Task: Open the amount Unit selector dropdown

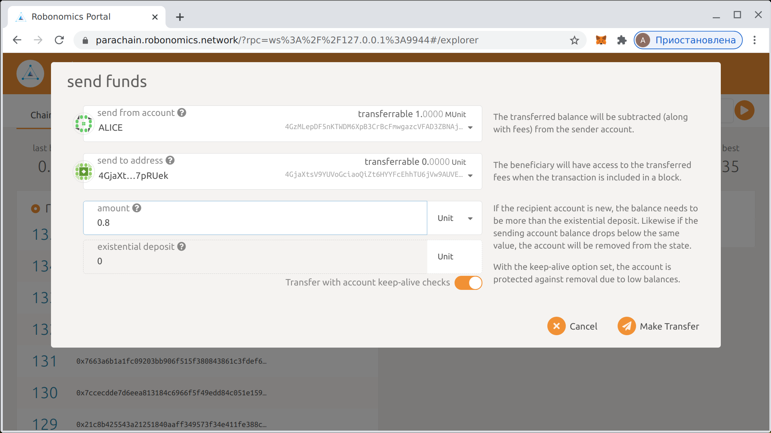Action: pos(455,218)
